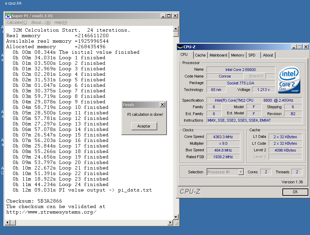Click Instructions field 'MMX, SSE, SSE2, SSE3, SSE4, EM64T'

[254, 120]
